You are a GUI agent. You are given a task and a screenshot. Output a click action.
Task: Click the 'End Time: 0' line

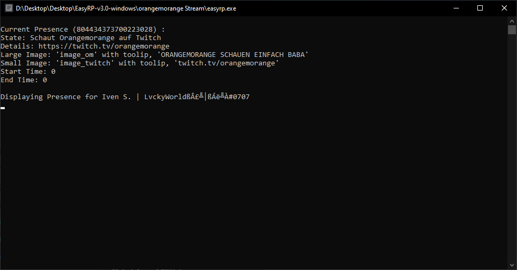pos(23,80)
